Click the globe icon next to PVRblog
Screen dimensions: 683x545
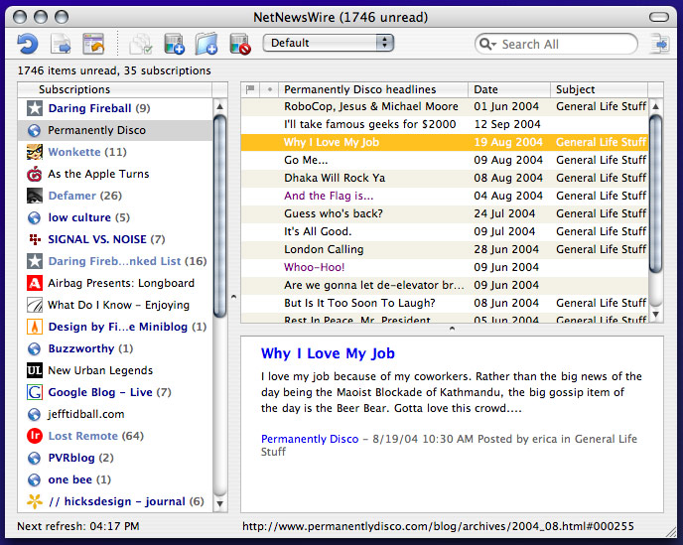[35, 458]
